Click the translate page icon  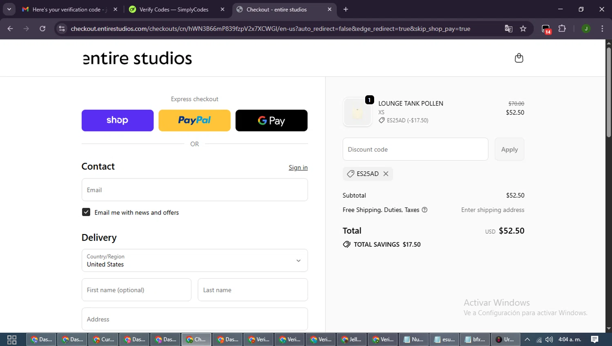tap(508, 29)
